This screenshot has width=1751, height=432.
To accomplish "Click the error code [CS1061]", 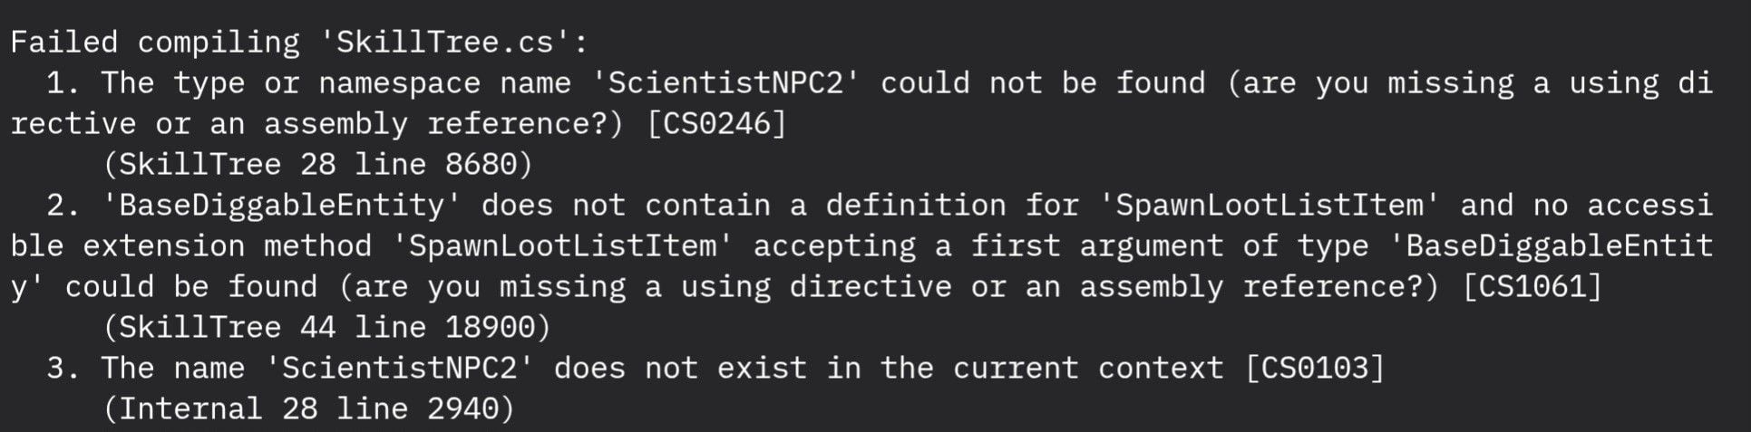I will point(1532,287).
